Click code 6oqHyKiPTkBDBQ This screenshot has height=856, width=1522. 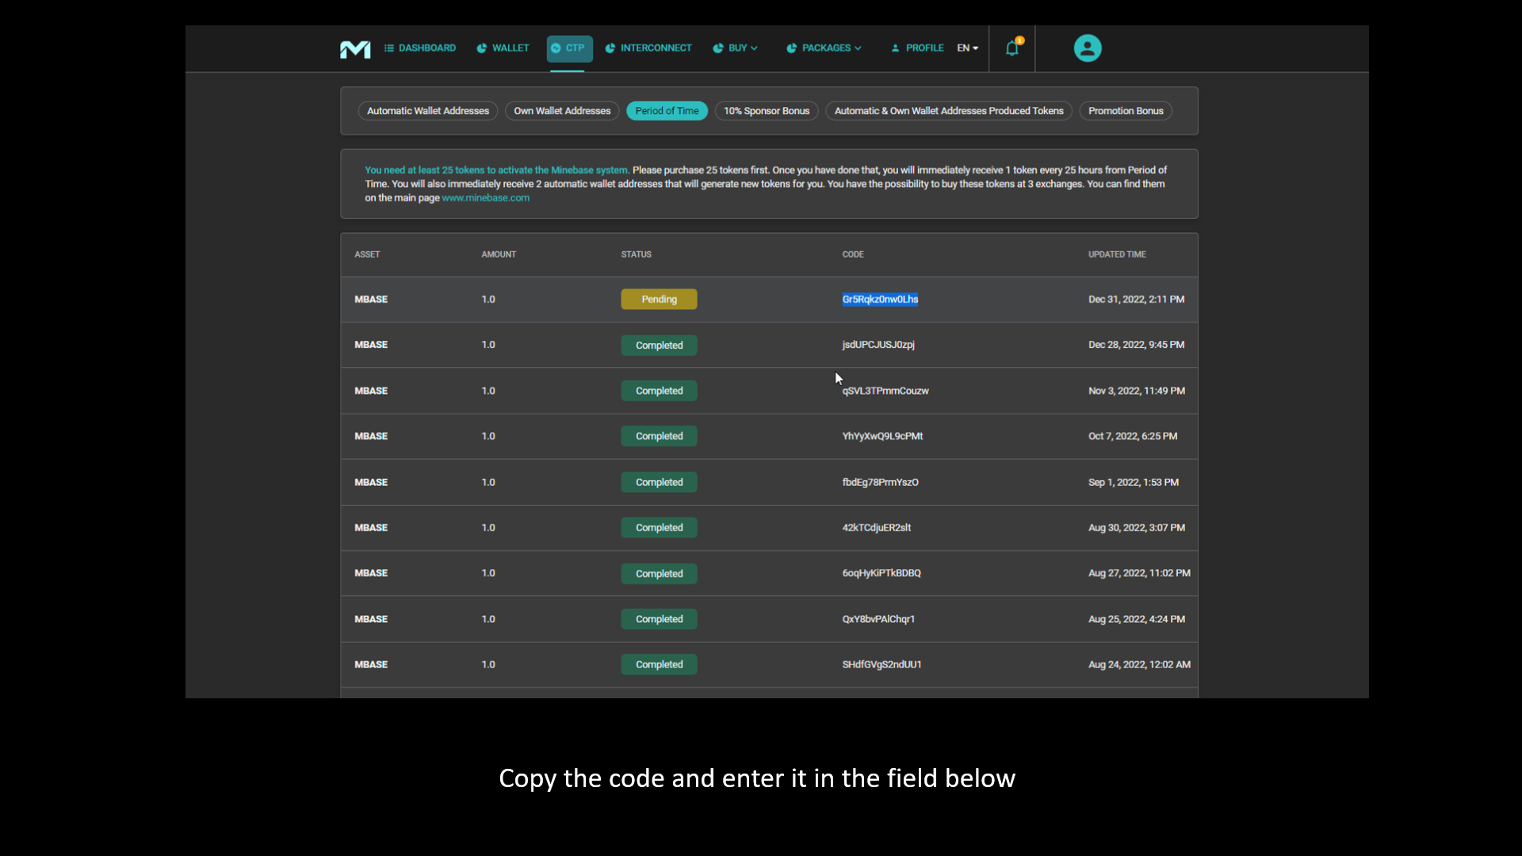pyautogui.click(x=881, y=573)
